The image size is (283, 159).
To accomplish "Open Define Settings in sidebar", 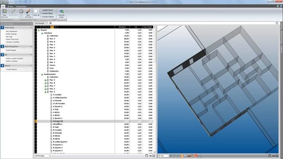I will (x=11, y=34).
